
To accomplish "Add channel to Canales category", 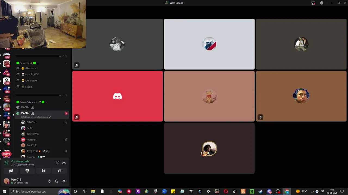I will pos(66,63).
